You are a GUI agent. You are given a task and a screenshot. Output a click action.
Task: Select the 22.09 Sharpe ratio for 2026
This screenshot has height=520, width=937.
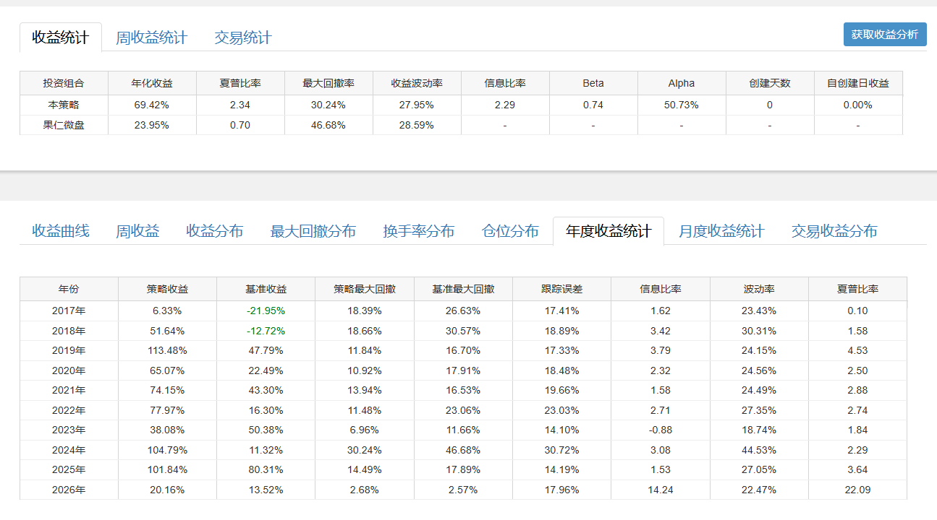(x=857, y=490)
